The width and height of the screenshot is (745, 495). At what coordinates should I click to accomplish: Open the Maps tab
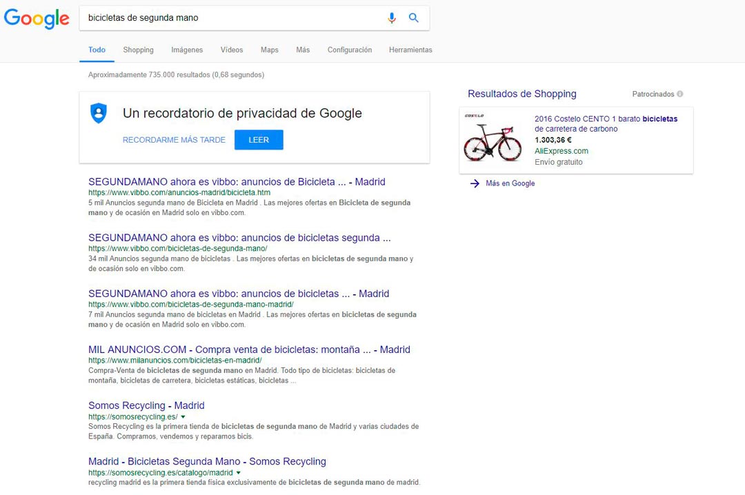point(270,50)
